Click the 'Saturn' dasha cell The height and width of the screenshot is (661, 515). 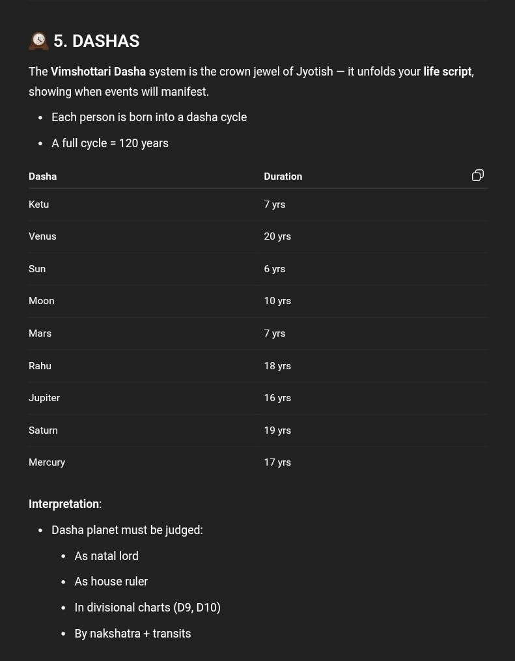(x=43, y=430)
